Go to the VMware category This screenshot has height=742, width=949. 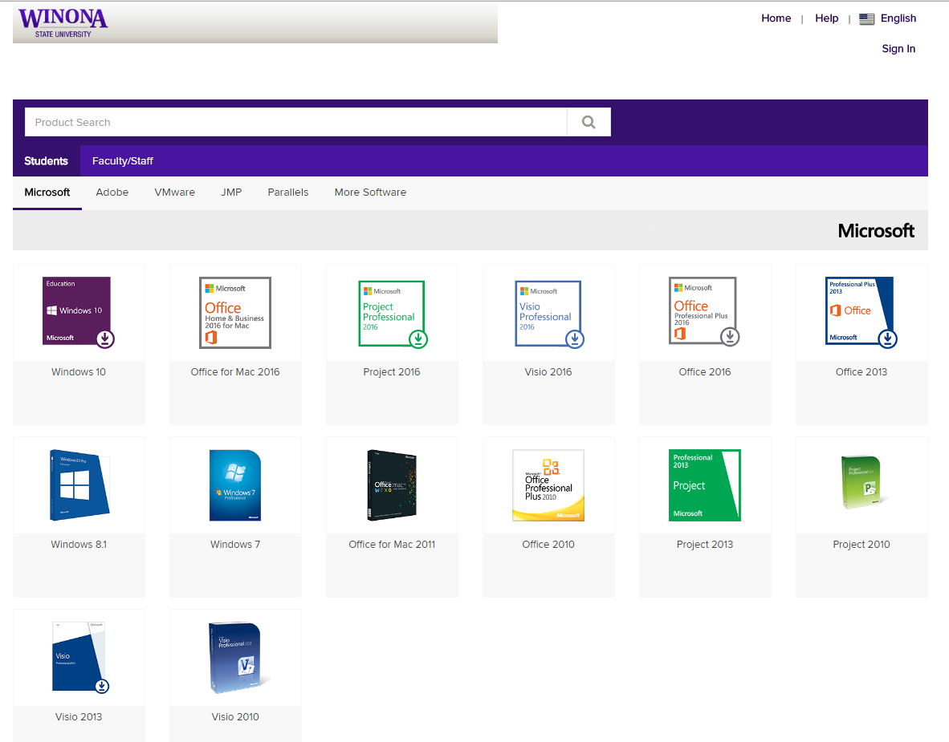click(x=174, y=193)
